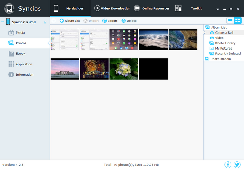
Task: Click the Twitter icon in status bar
Action: click(237, 165)
